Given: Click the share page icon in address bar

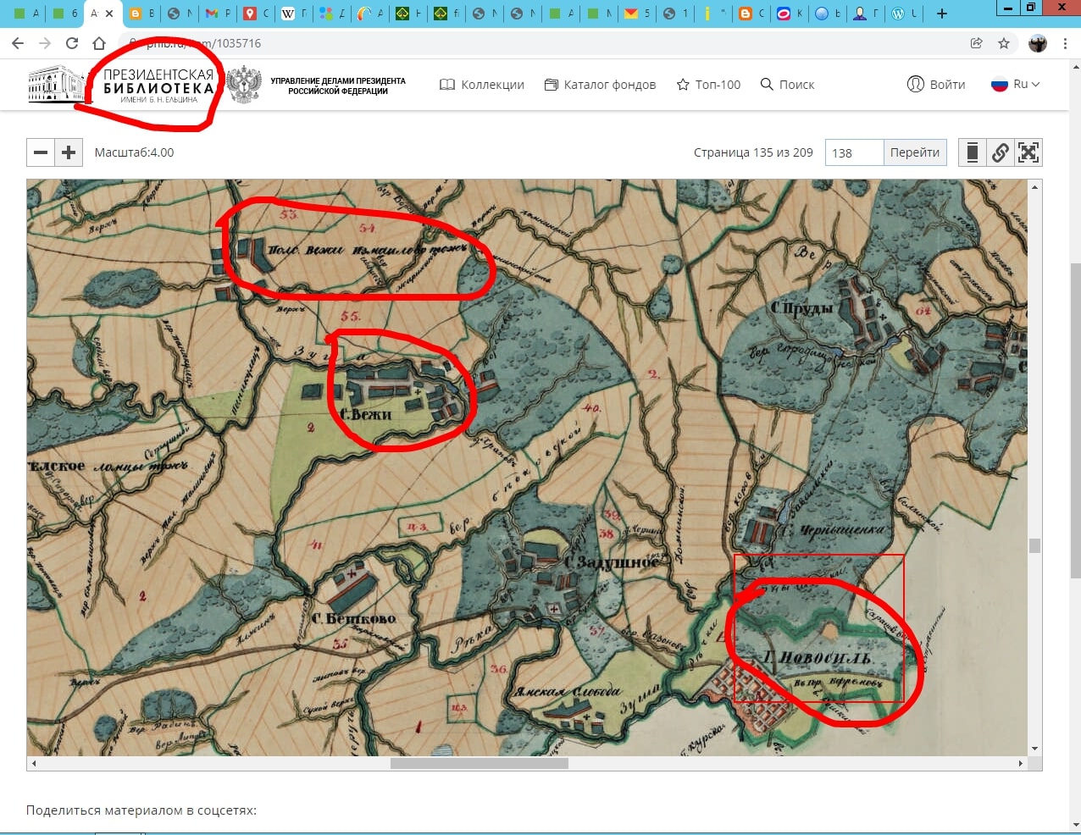Looking at the screenshot, I should [x=977, y=43].
